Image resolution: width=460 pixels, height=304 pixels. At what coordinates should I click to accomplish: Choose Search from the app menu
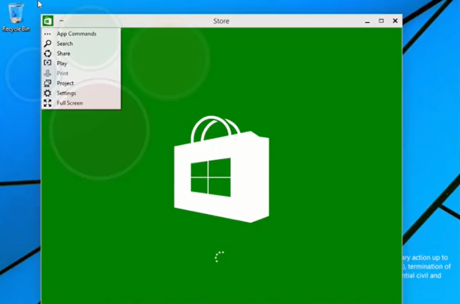point(65,44)
